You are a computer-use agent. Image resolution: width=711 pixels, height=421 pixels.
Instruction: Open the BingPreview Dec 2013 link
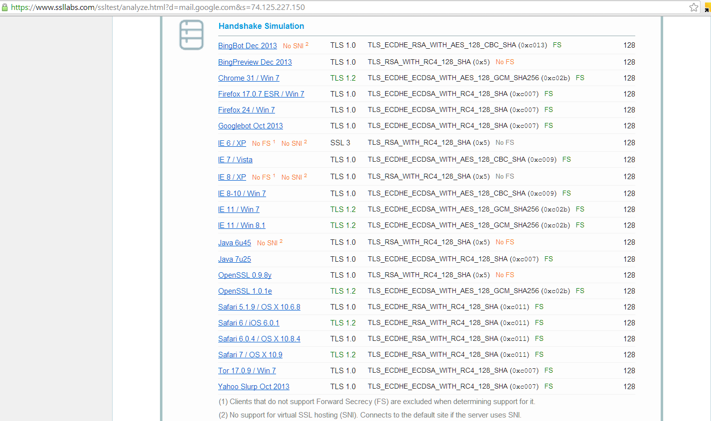tap(255, 62)
